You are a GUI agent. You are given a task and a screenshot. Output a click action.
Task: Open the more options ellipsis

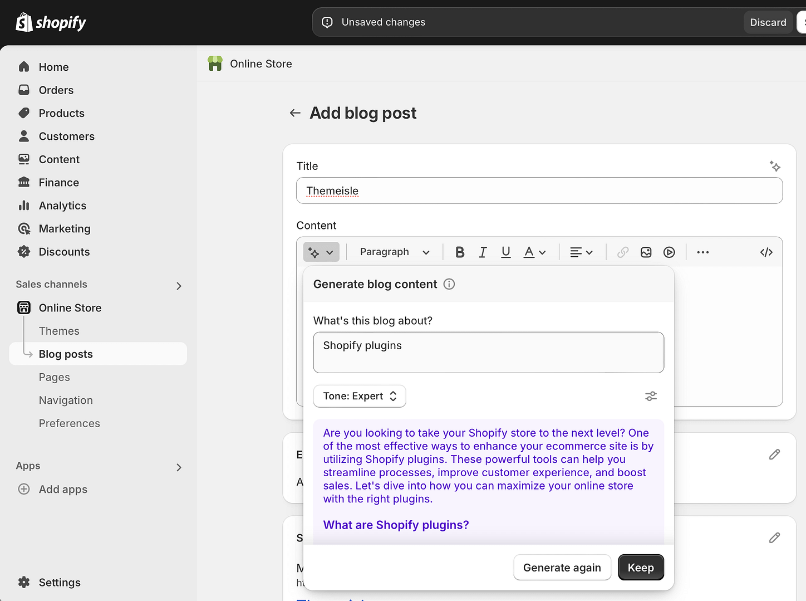coord(703,252)
